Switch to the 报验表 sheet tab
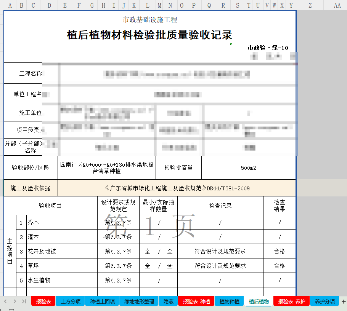 [43, 301]
